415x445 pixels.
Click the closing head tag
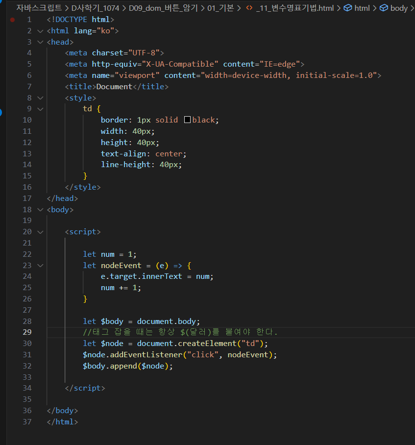(x=62, y=198)
